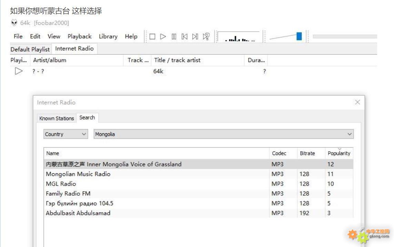Click the Play button in toolbar
The height and width of the screenshot is (247, 394).
coord(163,37)
